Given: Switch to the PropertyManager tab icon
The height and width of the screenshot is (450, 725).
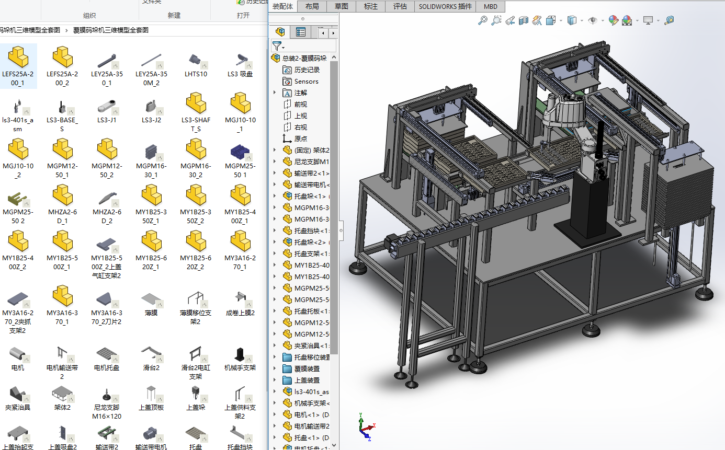Looking at the screenshot, I should coord(300,32).
